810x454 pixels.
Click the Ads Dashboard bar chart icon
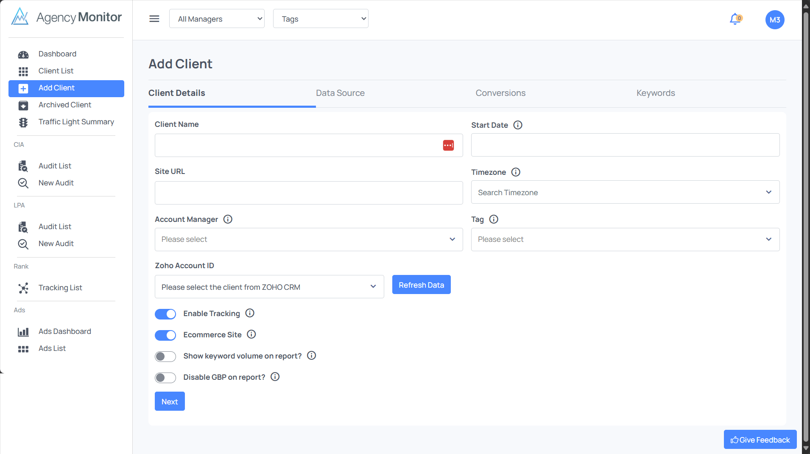[23, 332]
